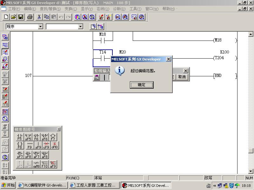Select the sF7 rising pulse contact symbol
The width and height of the screenshot is (254, 190).
[20, 155]
